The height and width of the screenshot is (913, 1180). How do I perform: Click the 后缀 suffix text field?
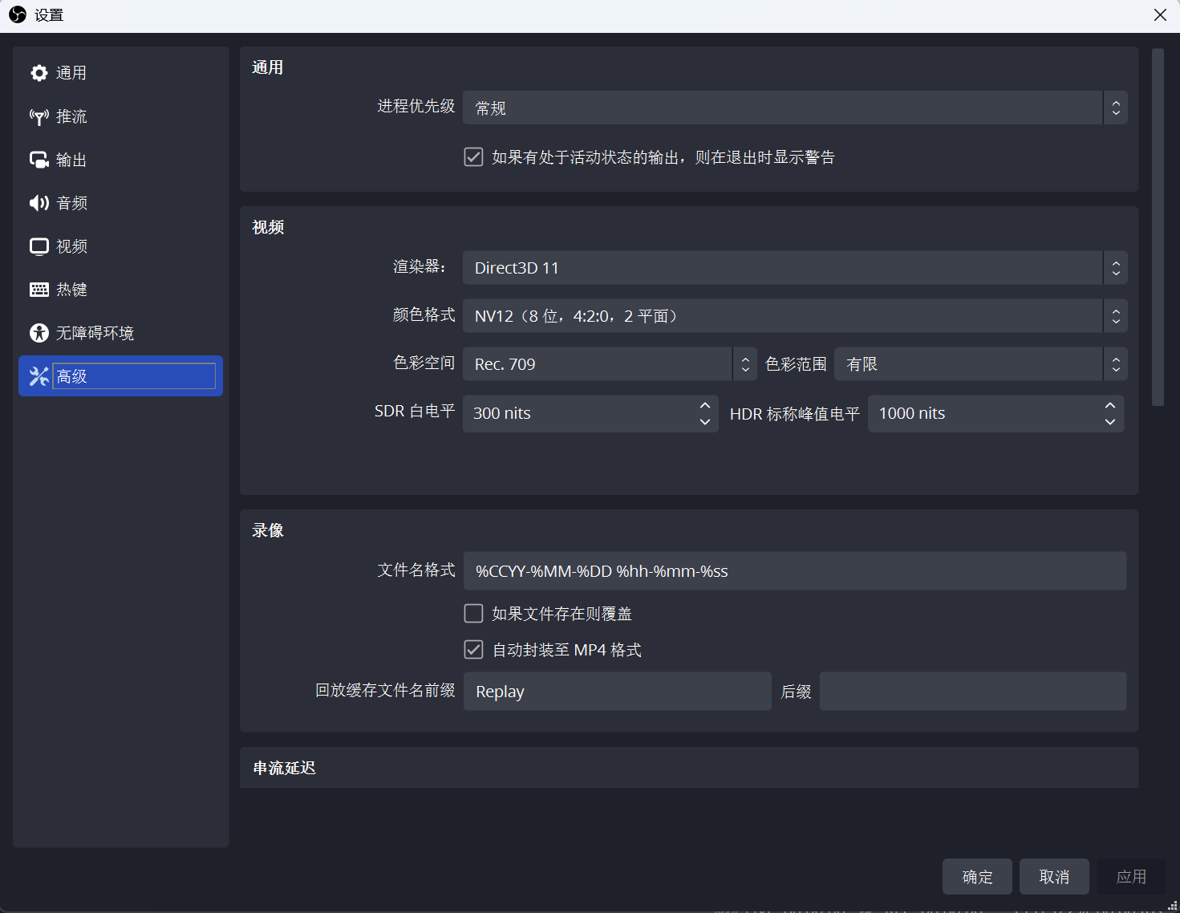point(973,692)
